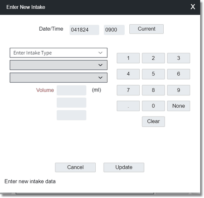Focus the date field showing 041824
The height and width of the screenshot is (198, 204).
[84, 30]
